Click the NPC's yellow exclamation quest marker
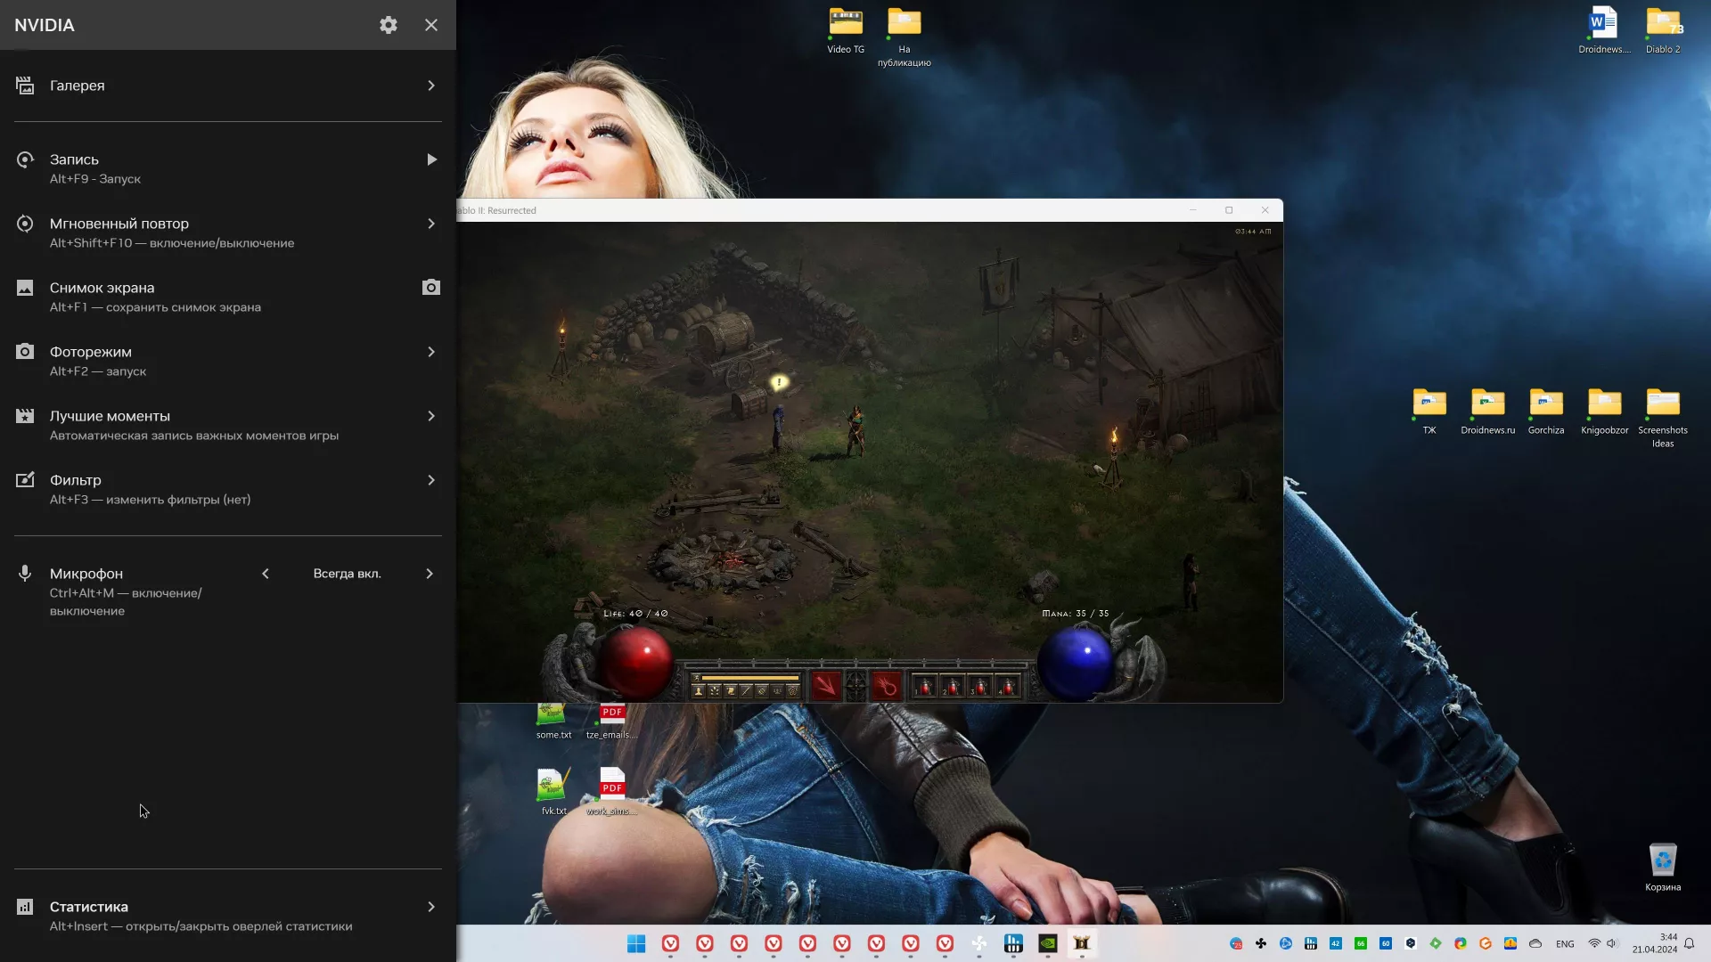The height and width of the screenshot is (962, 1711). pyautogui.click(x=779, y=382)
